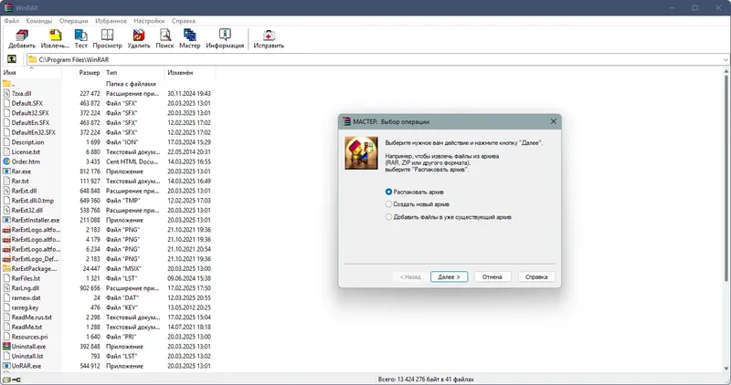Select the rarreg.key file name
731x385 pixels.
[26, 307]
